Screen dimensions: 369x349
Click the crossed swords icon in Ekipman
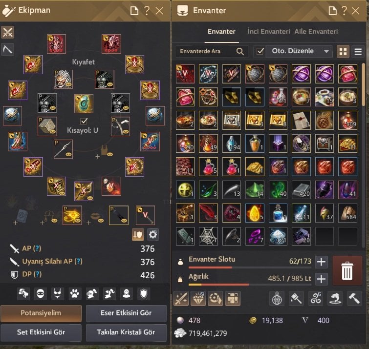(7, 32)
